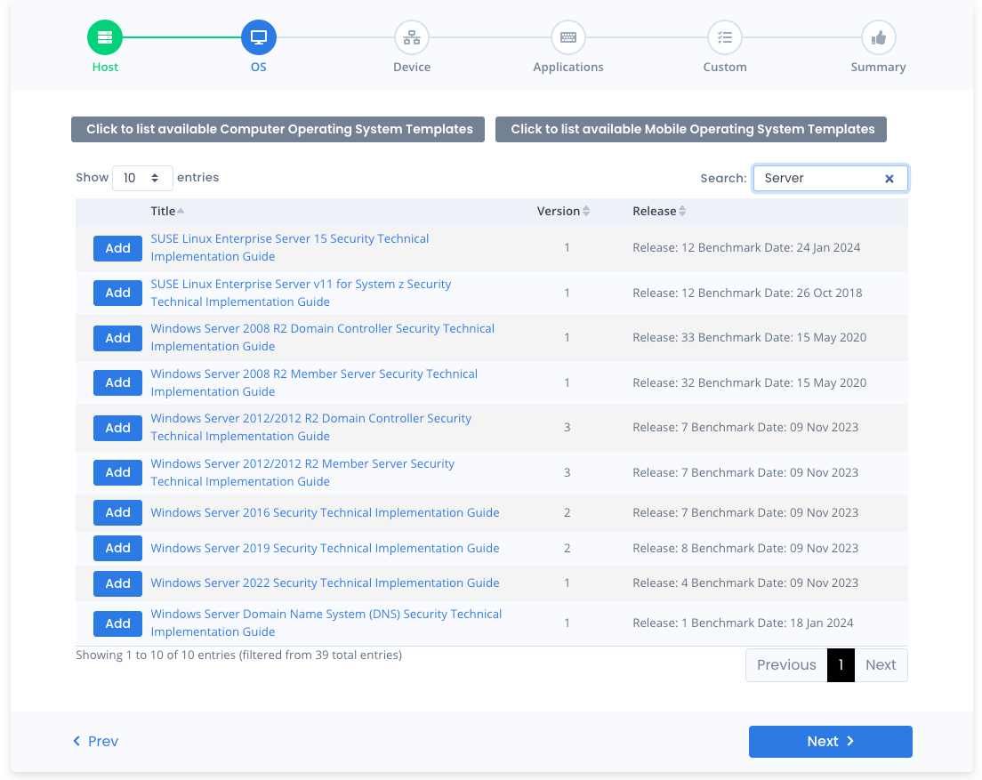Click release text dated 24 Jan 2024
Screen dimensions: 982x780
[x=746, y=247]
